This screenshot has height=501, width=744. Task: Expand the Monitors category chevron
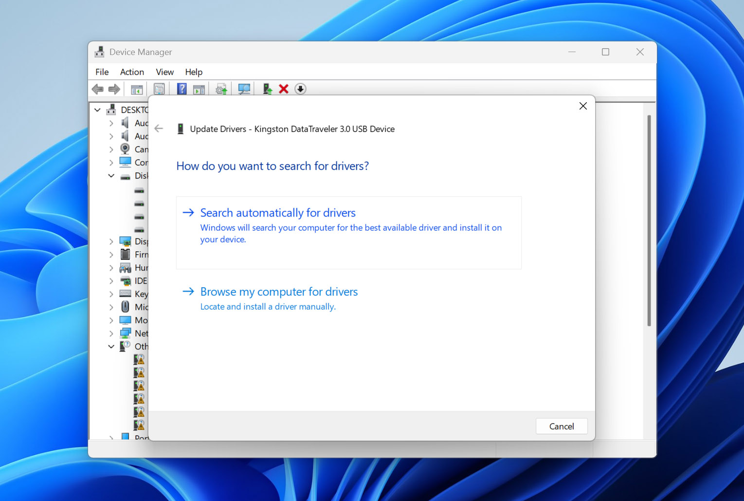[111, 320]
